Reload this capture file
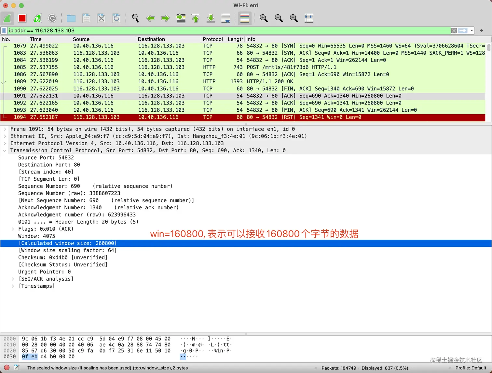 pos(116,18)
